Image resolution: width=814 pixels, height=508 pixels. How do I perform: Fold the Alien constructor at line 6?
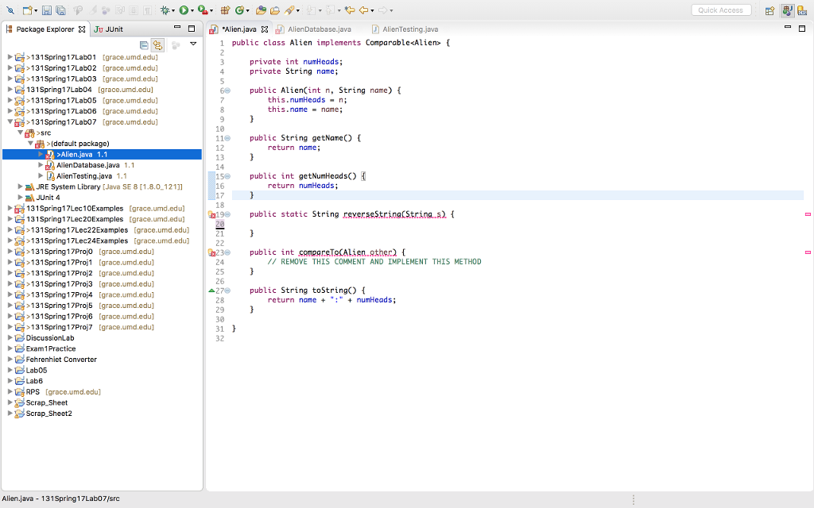(227, 90)
